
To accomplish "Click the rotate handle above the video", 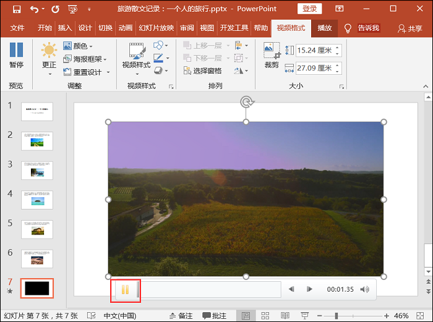I will click(x=246, y=101).
